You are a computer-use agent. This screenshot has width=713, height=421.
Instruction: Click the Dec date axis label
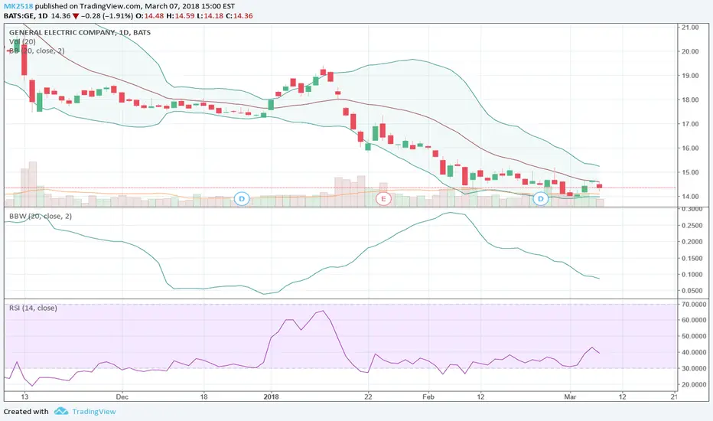pyautogui.click(x=122, y=397)
